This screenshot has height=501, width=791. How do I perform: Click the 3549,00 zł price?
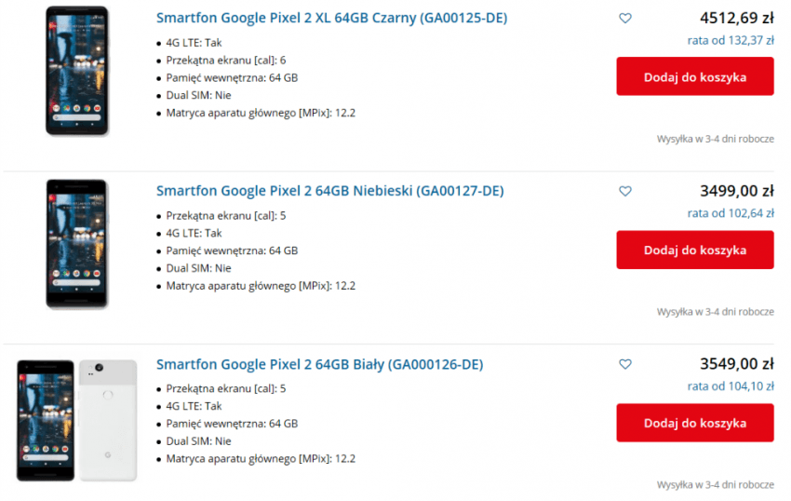point(736,364)
